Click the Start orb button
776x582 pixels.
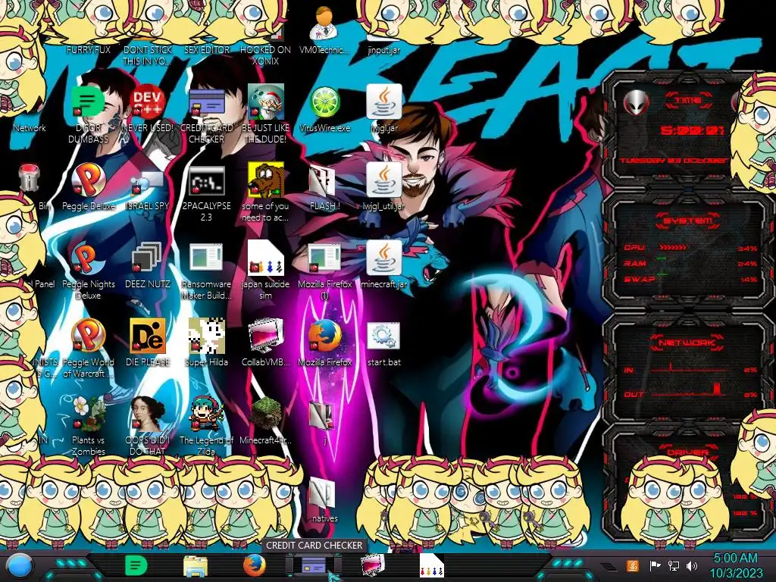click(20, 565)
